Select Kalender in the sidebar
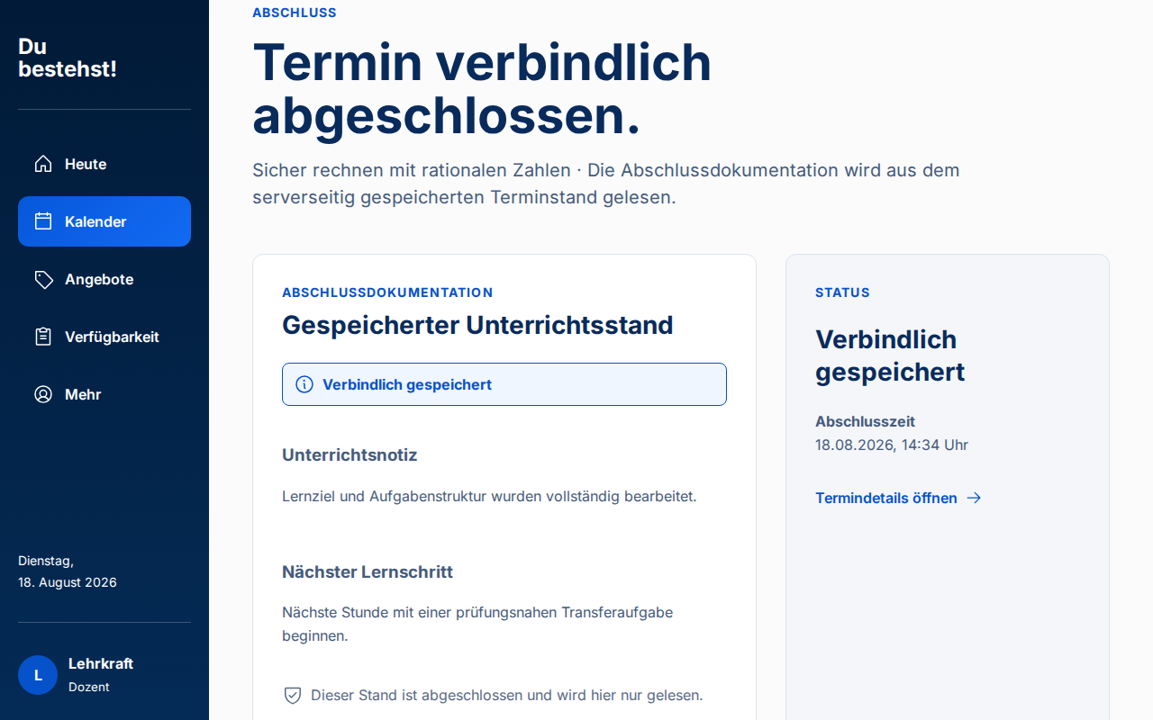 pos(104,221)
